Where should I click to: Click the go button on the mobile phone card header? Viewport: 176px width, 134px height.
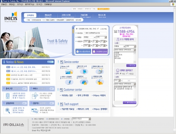click(x=25, y=89)
